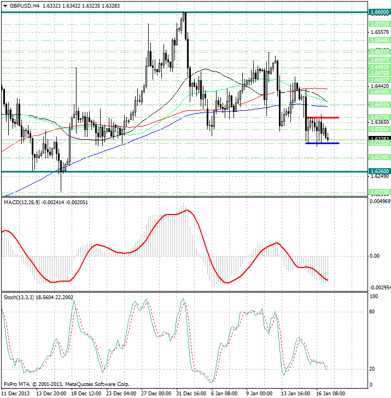
Task: Click the MACD scale value 0.004969
Action: (x=380, y=201)
